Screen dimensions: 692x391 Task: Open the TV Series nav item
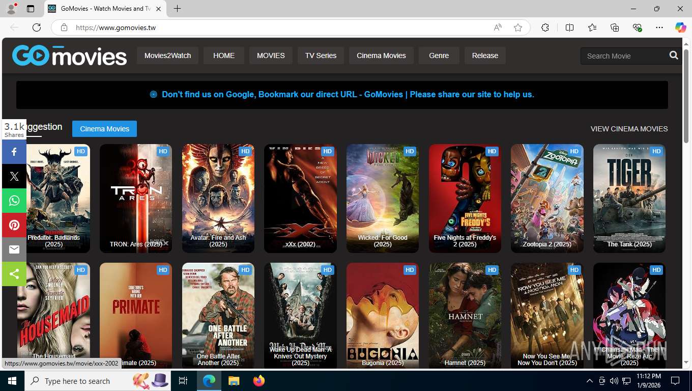point(321,55)
